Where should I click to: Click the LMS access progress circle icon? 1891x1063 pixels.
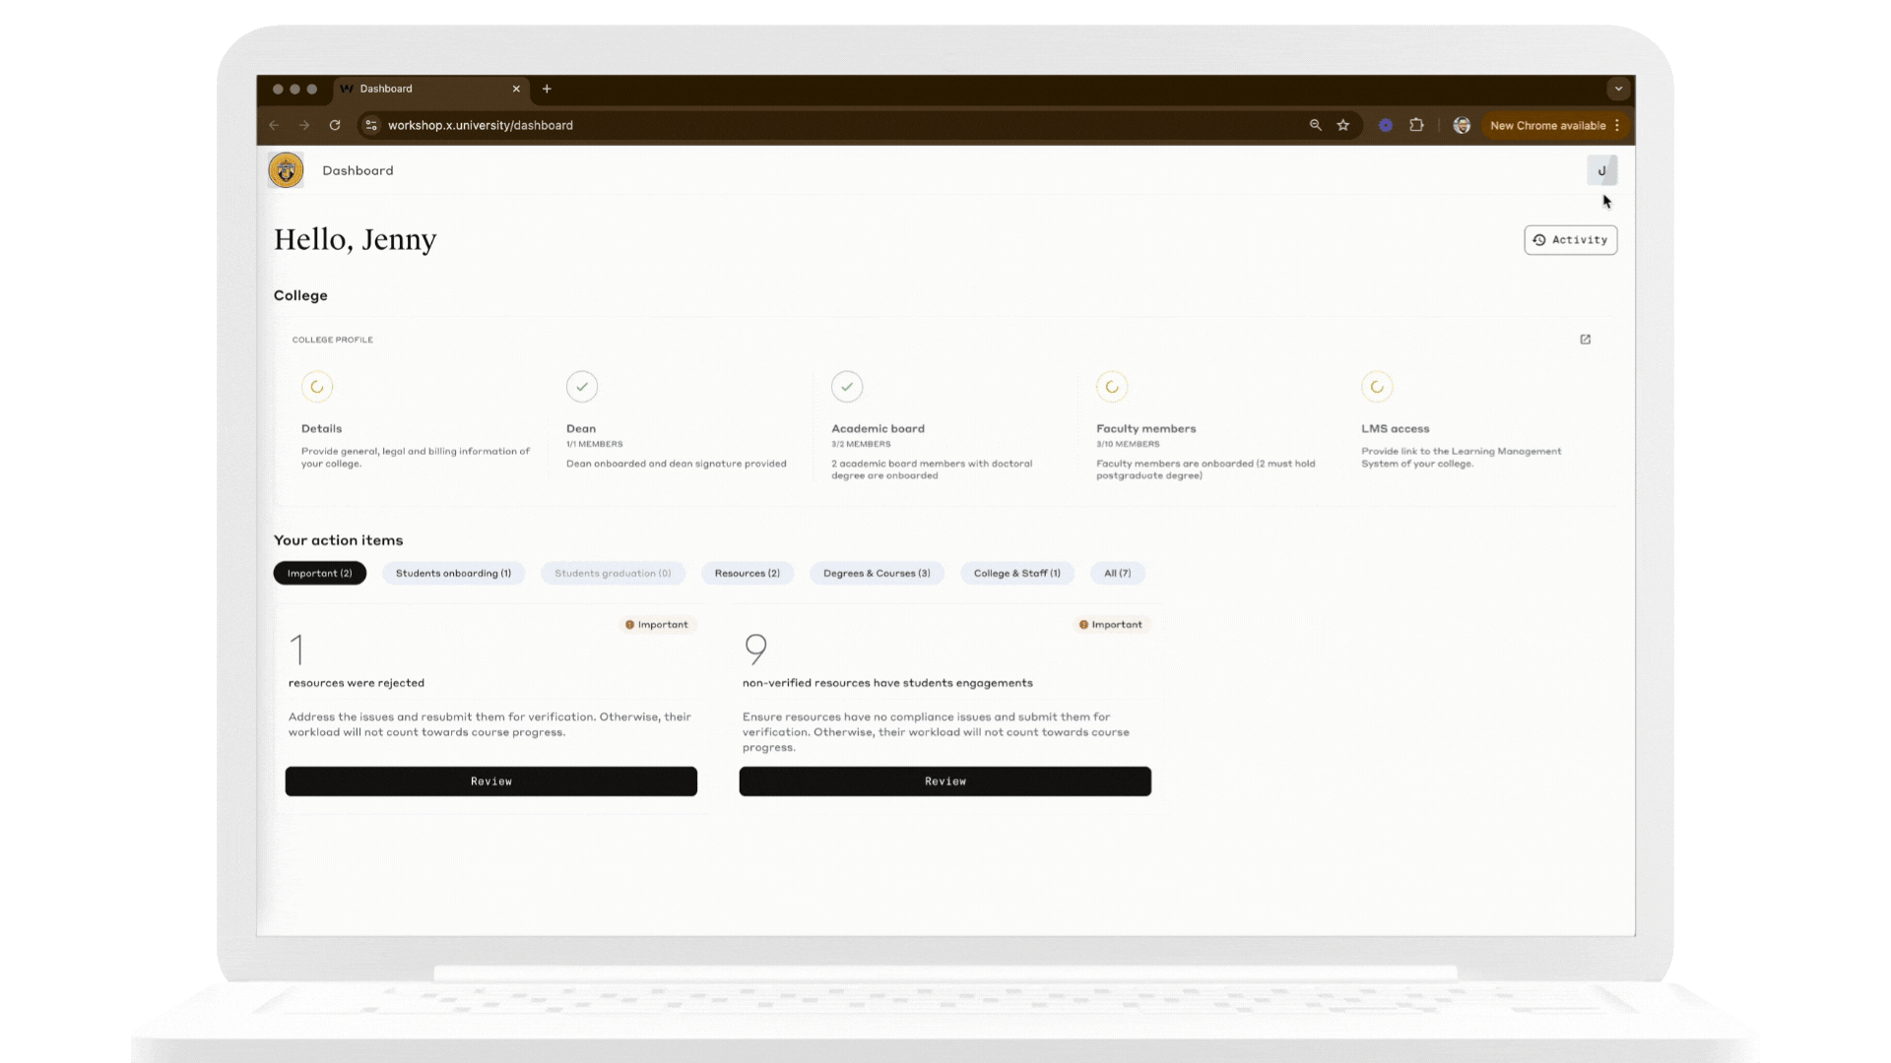point(1377,387)
